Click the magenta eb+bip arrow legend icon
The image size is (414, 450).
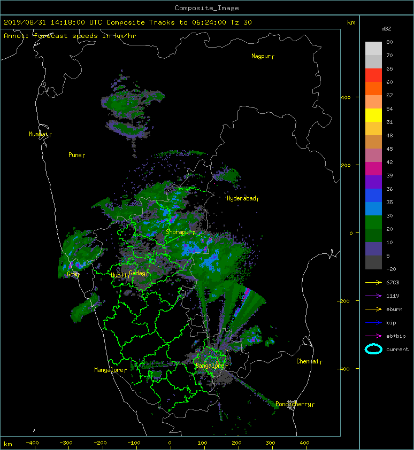coord(373,336)
